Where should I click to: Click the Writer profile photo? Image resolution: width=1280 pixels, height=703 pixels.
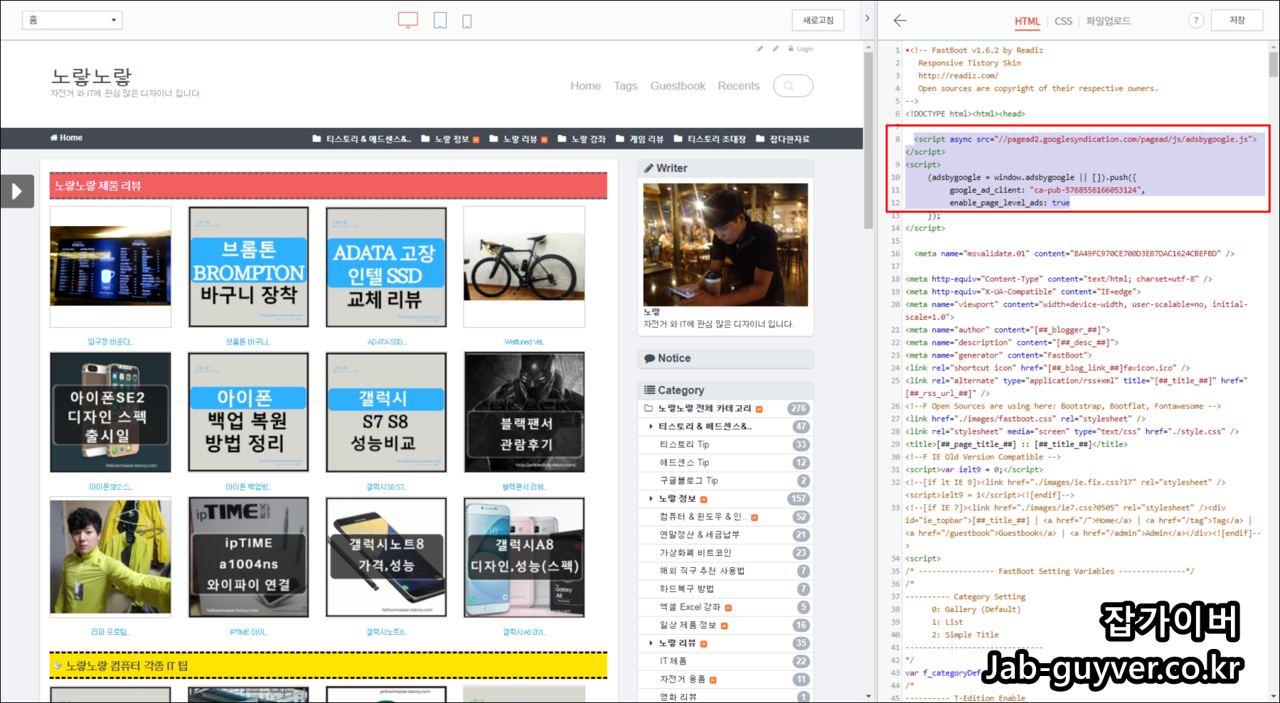(725, 245)
